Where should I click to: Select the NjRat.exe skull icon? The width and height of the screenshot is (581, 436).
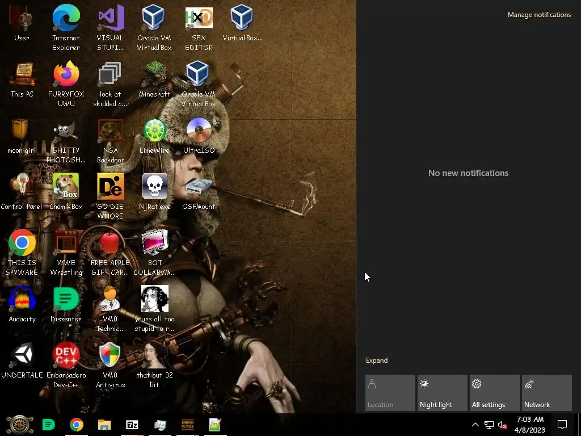point(154,192)
